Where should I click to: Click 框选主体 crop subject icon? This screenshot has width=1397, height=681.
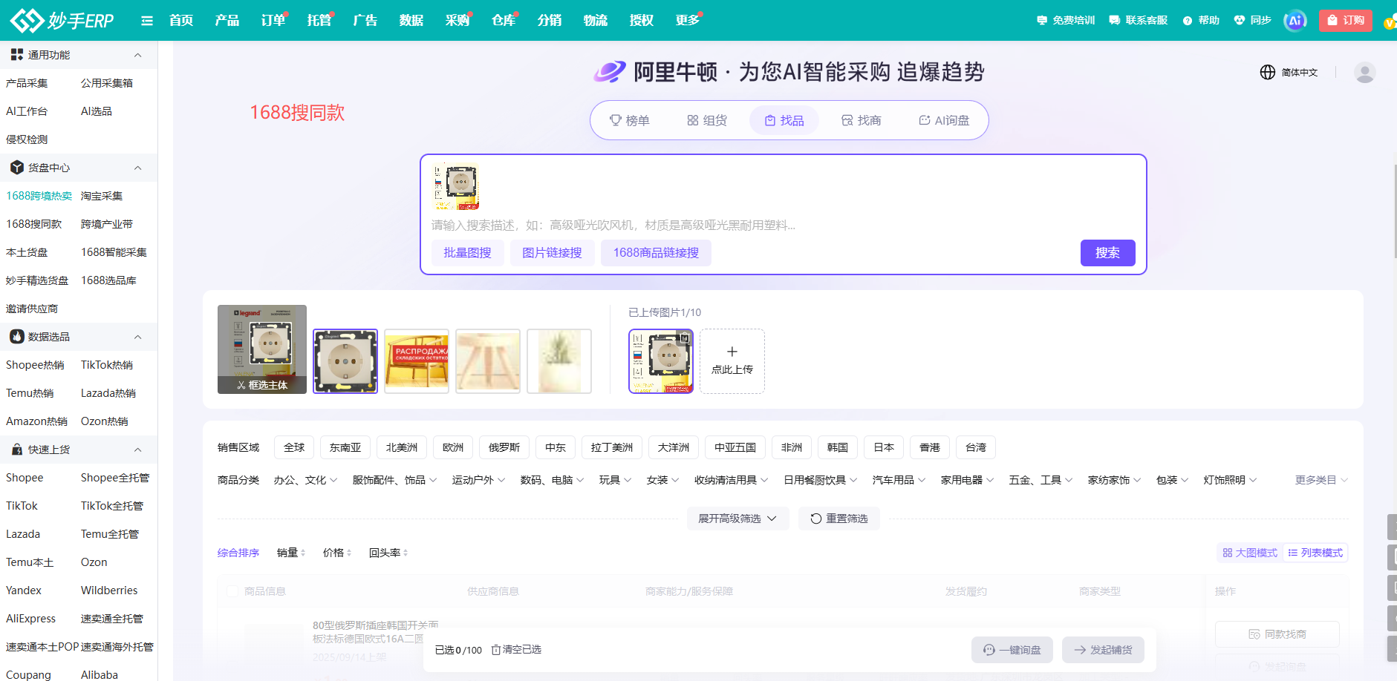click(x=262, y=385)
